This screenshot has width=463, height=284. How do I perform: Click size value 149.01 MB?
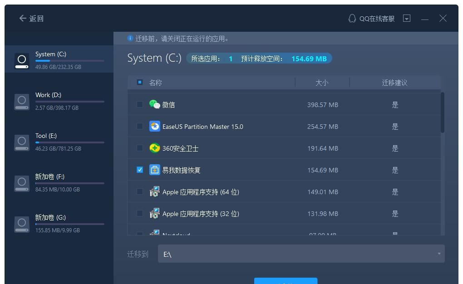click(322, 192)
